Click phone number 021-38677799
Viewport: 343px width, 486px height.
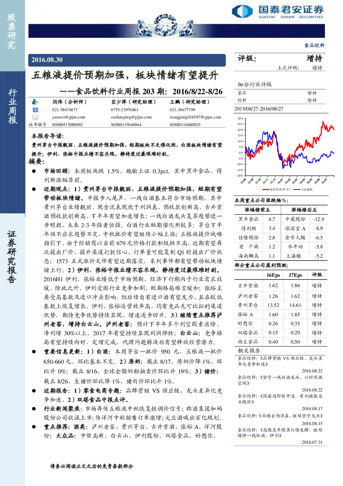[x=182, y=109]
